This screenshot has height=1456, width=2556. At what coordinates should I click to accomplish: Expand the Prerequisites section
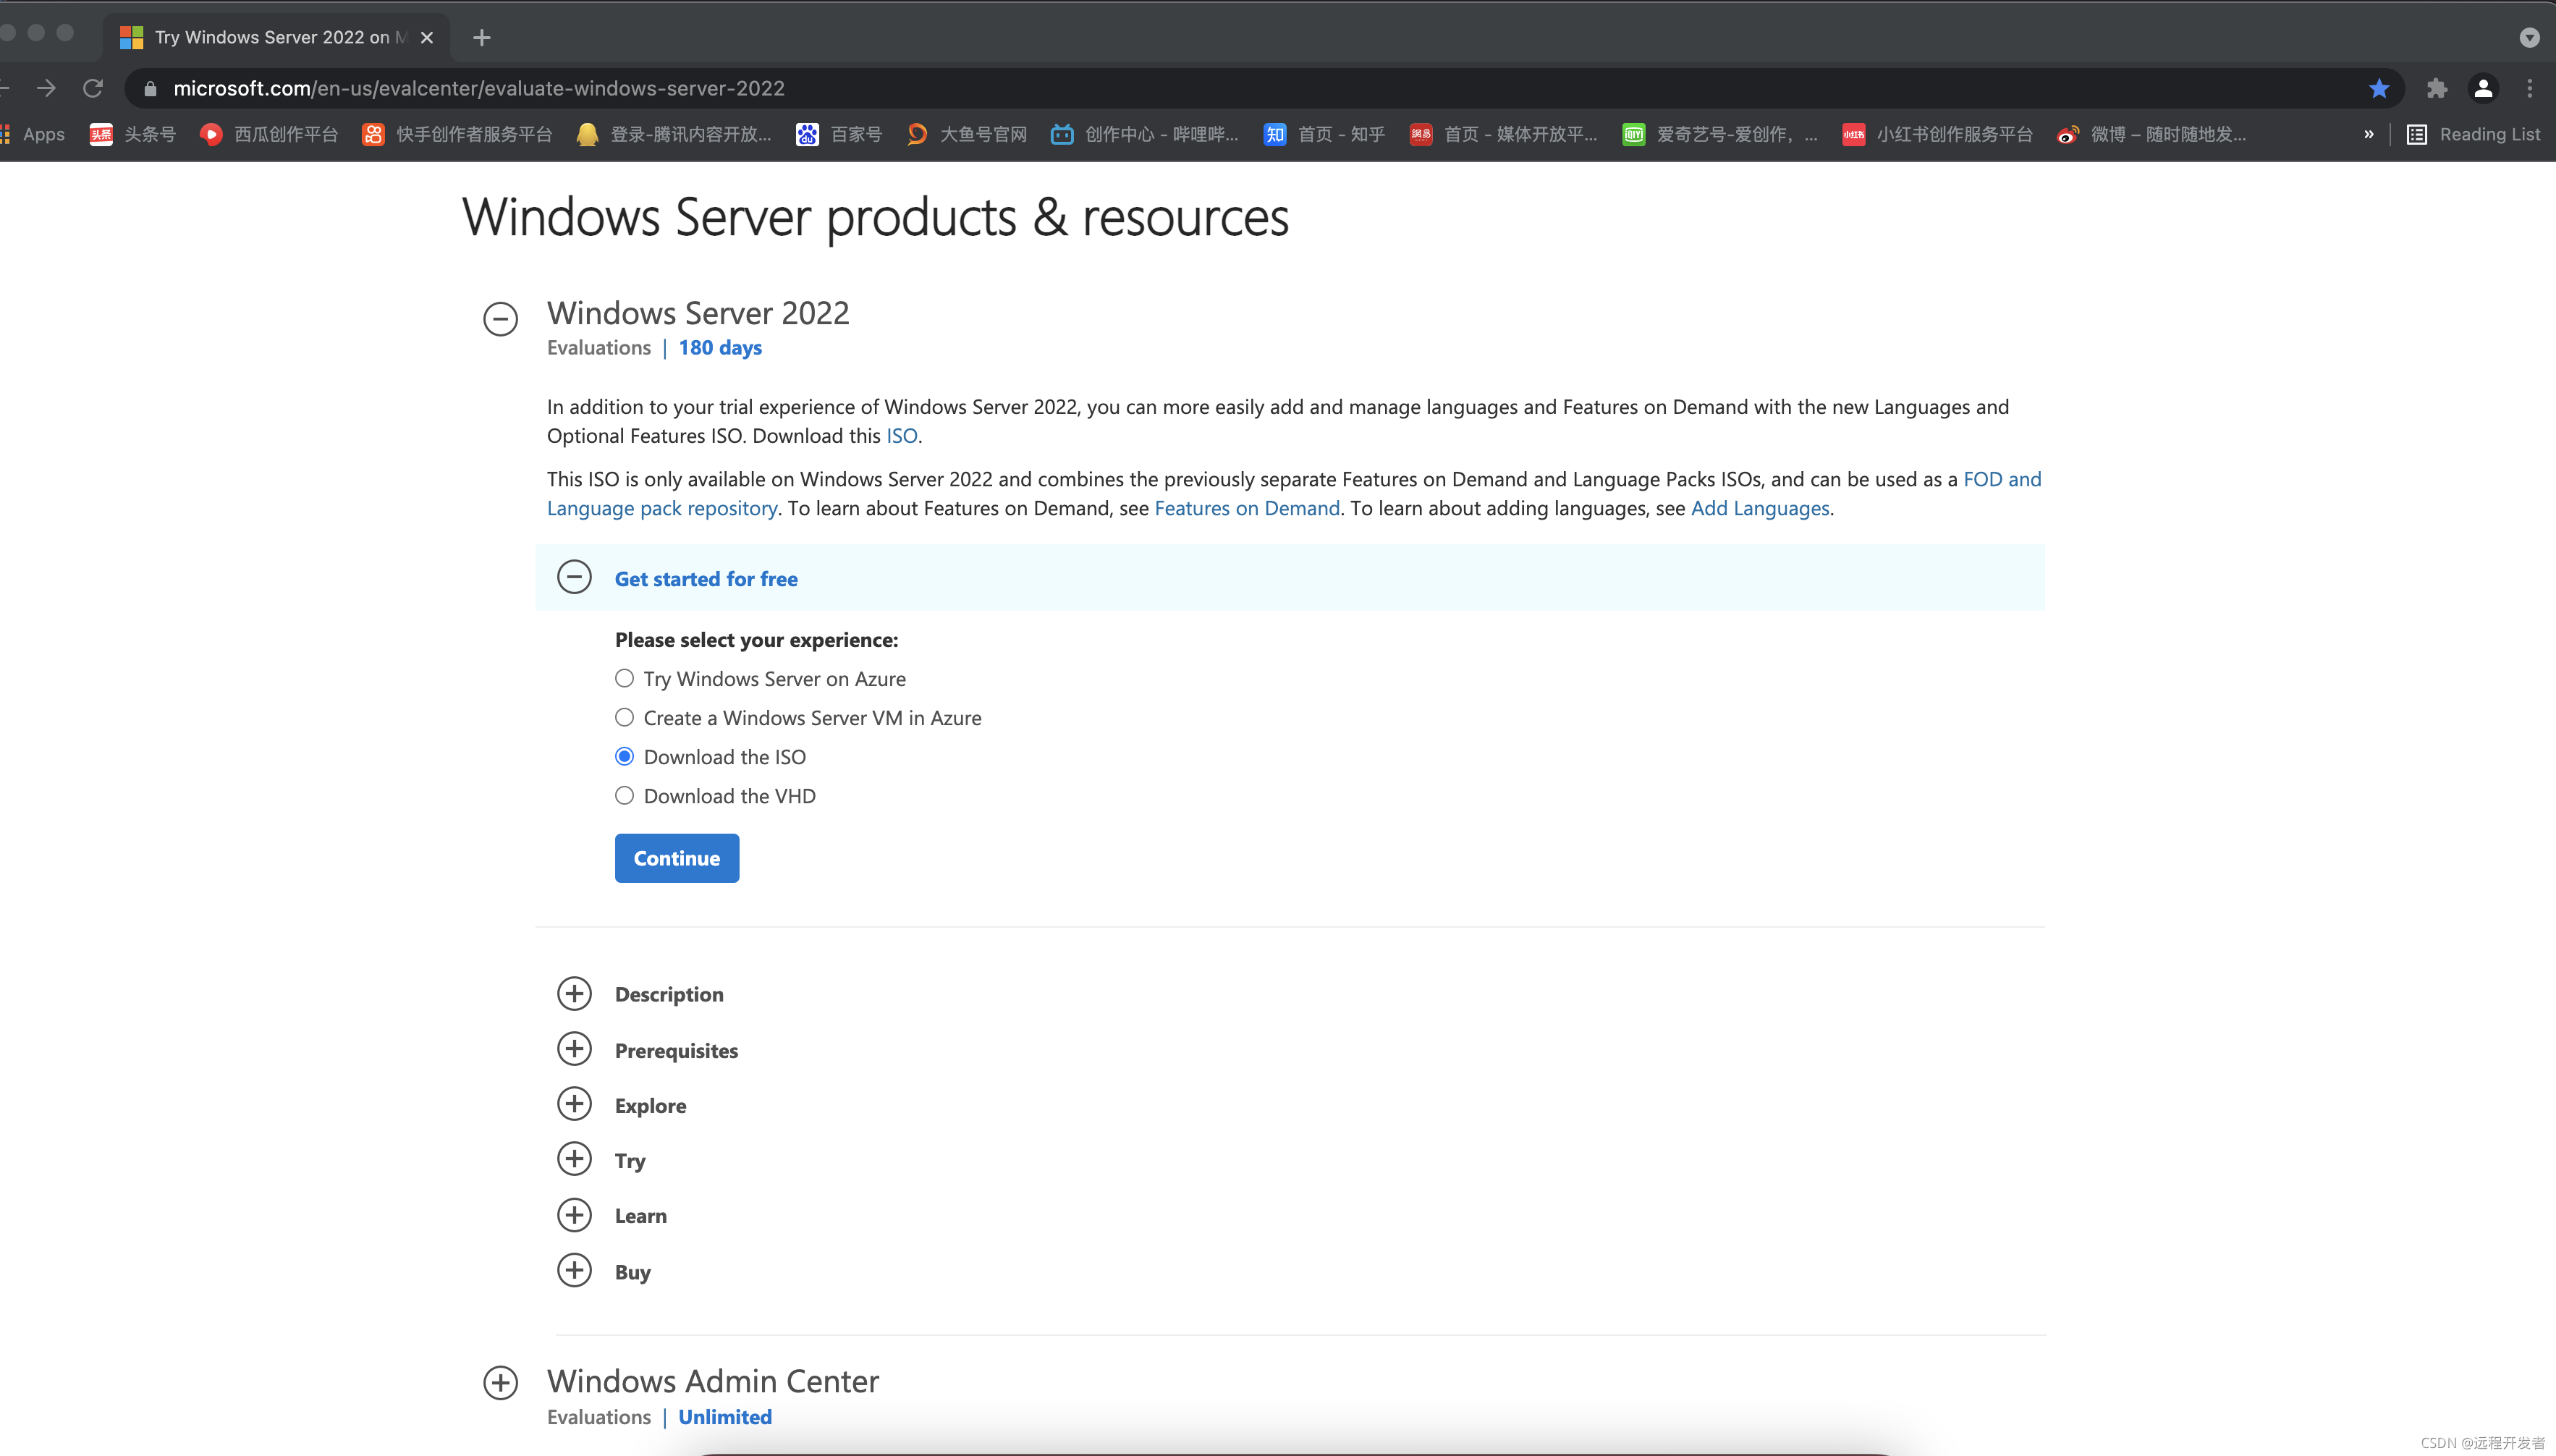pos(574,1049)
